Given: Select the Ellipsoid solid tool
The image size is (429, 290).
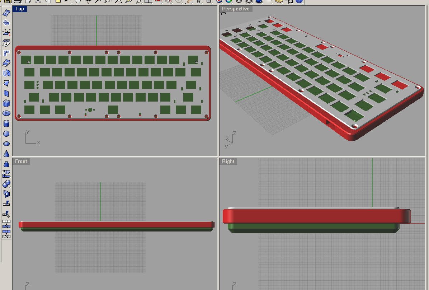Looking at the screenshot, I should coord(6,144).
